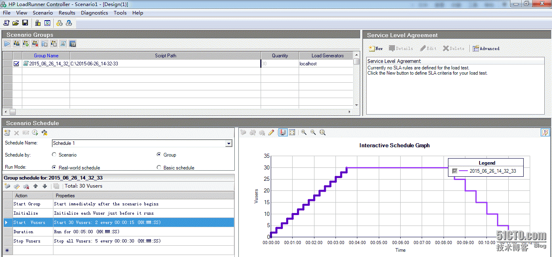552x257 pixels.
Task: Click the blue-ringed analysis icon
Action: tap(69, 23)
